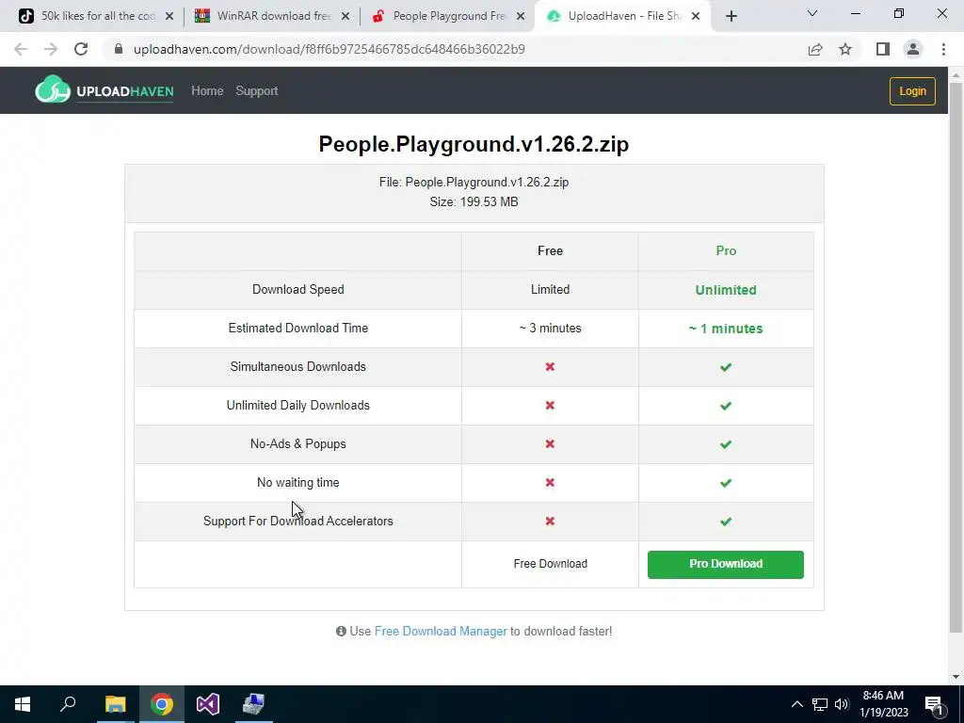
Task: Click the share page icon in address bar
Action: [815, 49]
